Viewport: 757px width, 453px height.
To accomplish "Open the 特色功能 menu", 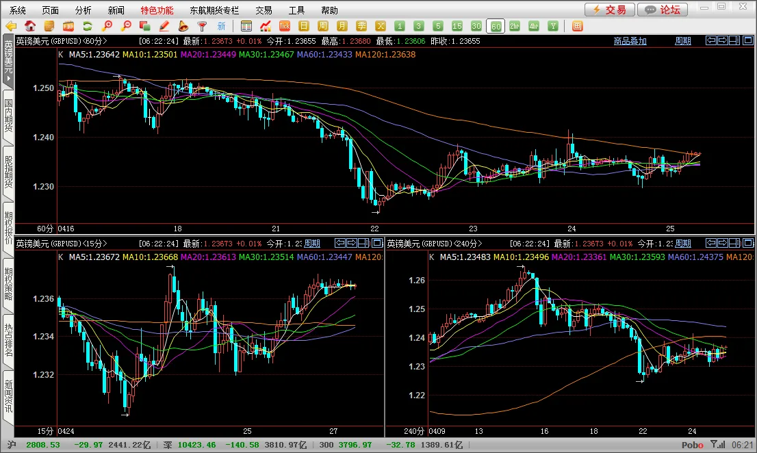I will point(157,10).
